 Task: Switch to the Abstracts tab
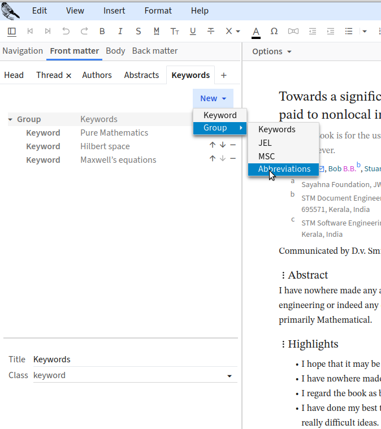point(141,75)
